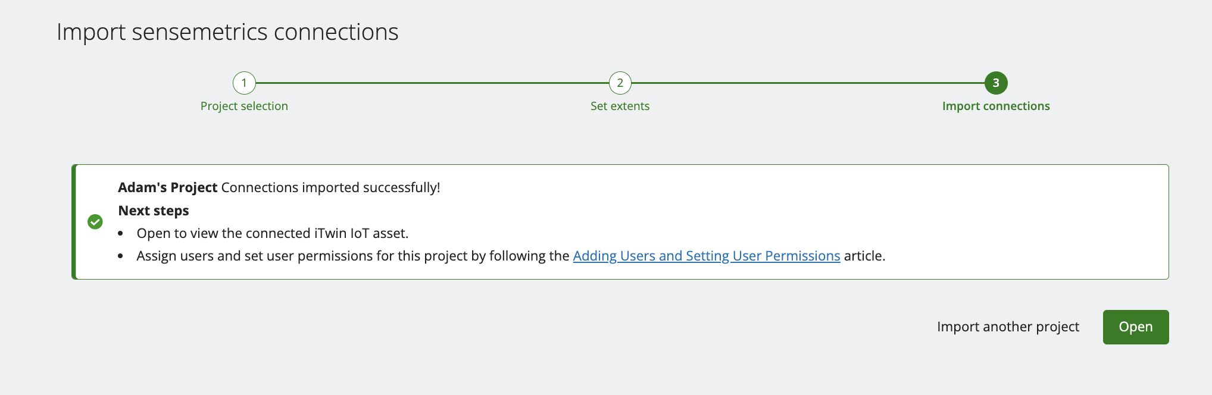The width and height of the screenshot is (1212, 395).
Task: Select the filled step 3 circle
Action: tap(995, 83)
